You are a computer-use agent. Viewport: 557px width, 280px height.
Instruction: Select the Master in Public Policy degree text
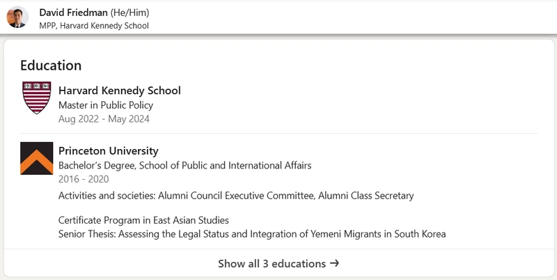[x=105, y=105]
